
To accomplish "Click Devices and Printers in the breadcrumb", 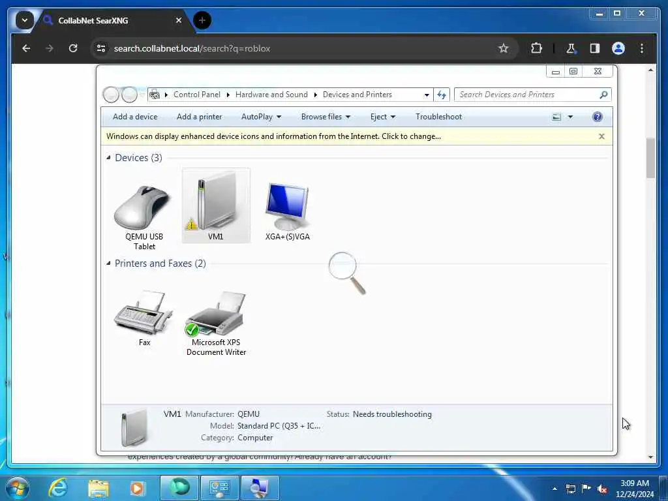I will [357, 95].
